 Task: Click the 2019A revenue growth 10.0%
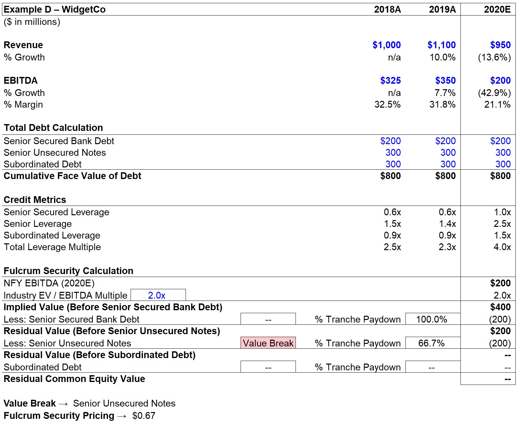tap(442, 57)
